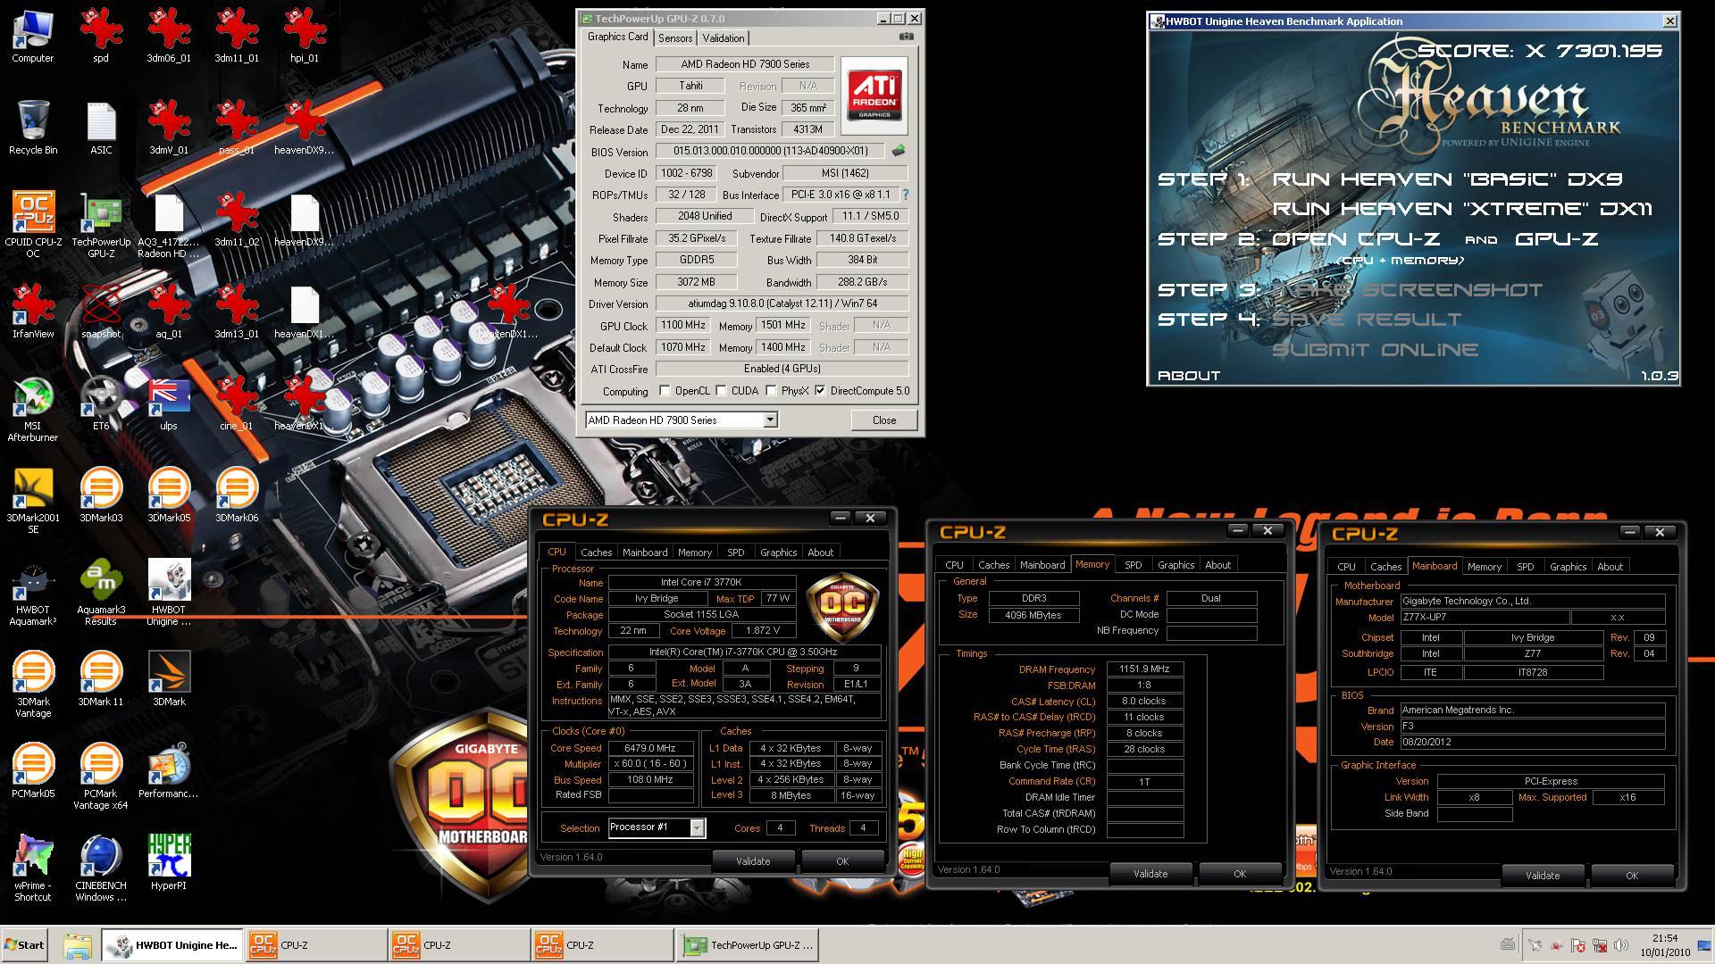Viewport: 1715px width, 964px height.
Task: Open Aquamark3 Results shortcut
Action: click(101, 593)
